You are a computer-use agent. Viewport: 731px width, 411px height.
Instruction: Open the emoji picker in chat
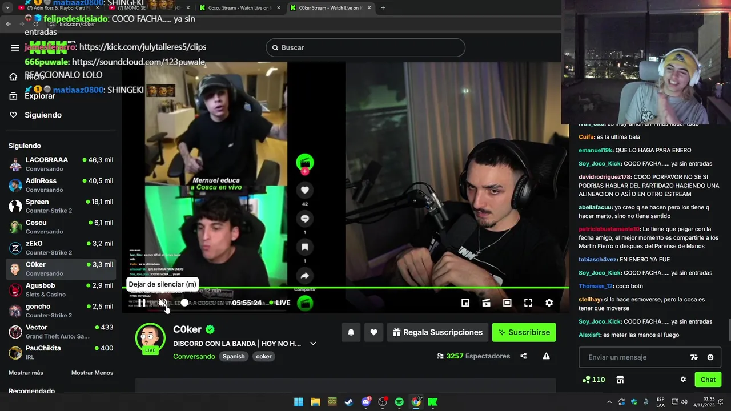pyautogui.click(x=710, y=357)
